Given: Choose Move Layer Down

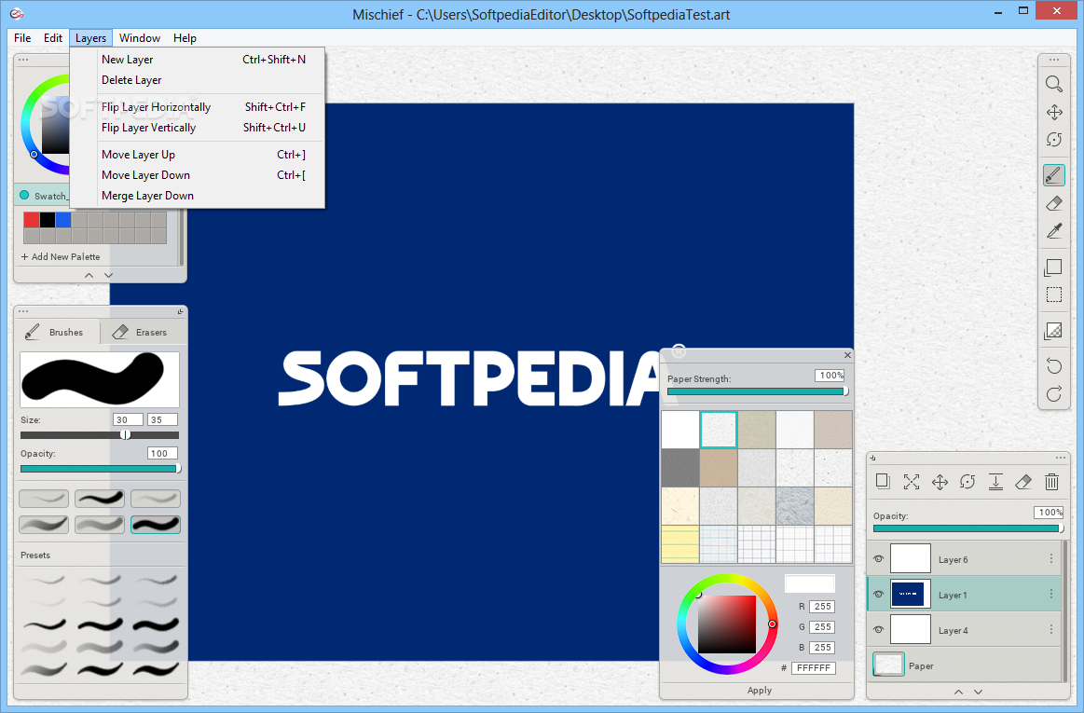Looking at the screenshot, I should coord(197,175).
